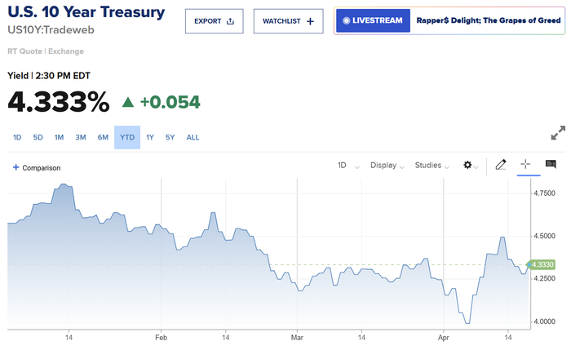Open the 1D interval dropdown
The width and height of the screenshot is (571, 350).
coord(347,165)
